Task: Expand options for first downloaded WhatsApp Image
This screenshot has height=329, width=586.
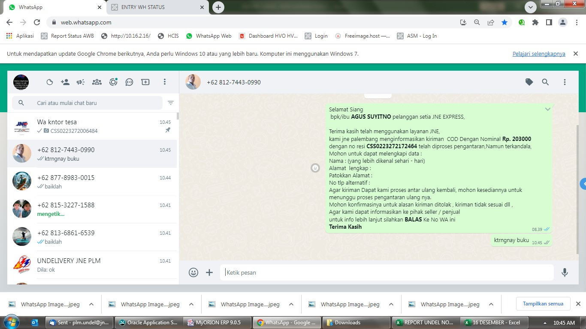Action: 91,305
